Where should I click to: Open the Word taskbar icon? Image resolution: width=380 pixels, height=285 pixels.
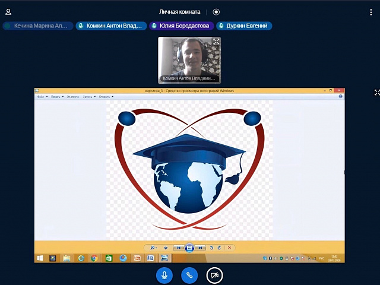point(151,258)
